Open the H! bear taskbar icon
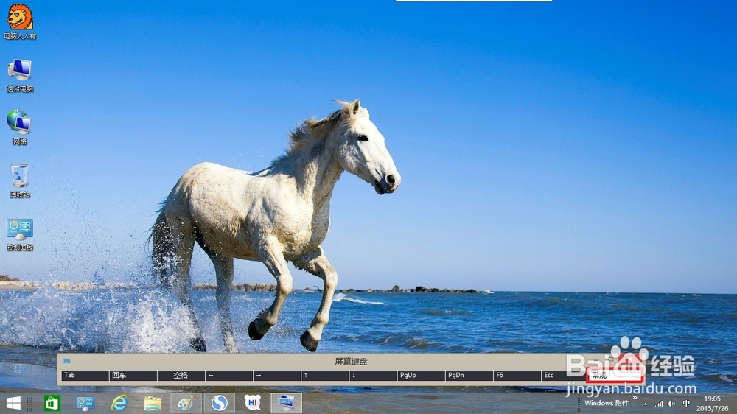737x414 pixels. 253,403
